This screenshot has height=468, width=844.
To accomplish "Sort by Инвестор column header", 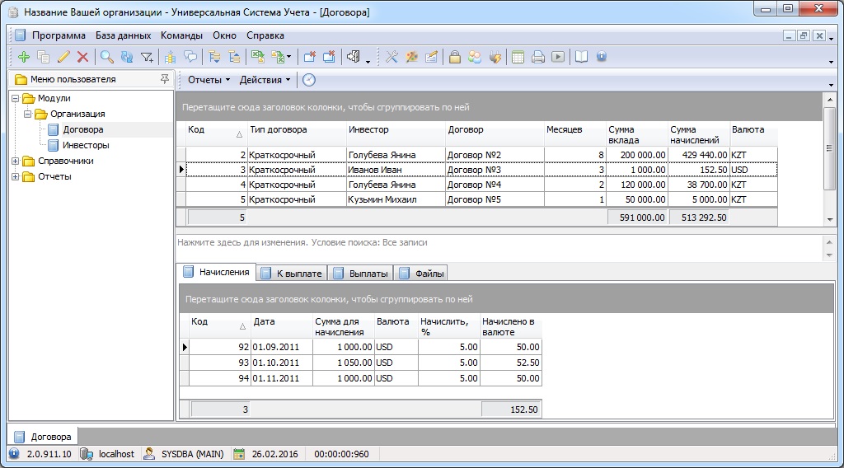I will 396,134.
